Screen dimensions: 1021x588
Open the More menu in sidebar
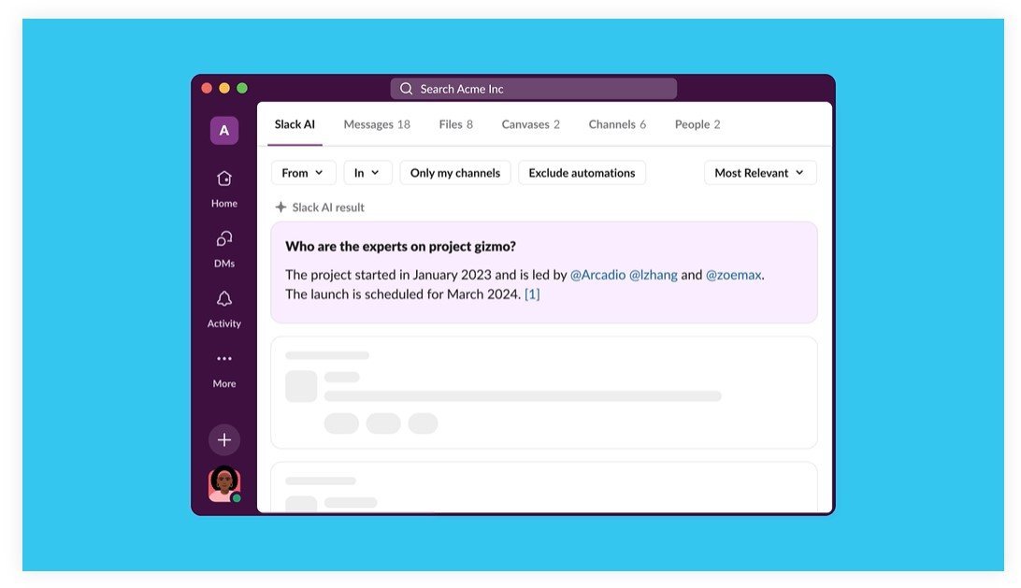(x=224, y=370)
